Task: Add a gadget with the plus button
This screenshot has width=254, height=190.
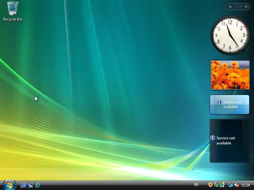Action: pos(230,7)
